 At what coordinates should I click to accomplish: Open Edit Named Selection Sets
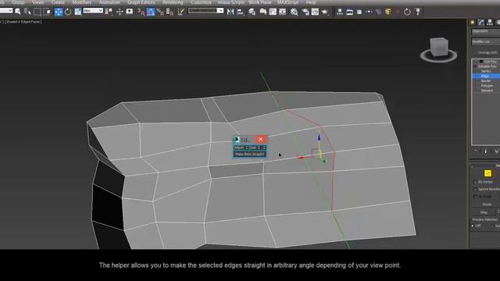(180, 12)
